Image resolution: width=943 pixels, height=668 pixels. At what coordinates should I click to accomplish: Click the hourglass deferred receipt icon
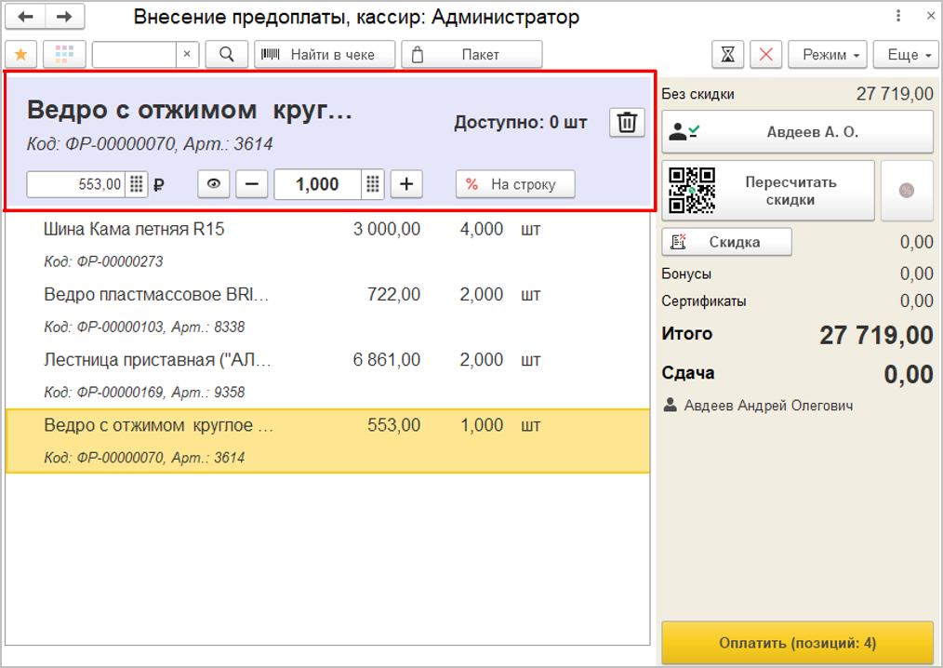point(727,55)
